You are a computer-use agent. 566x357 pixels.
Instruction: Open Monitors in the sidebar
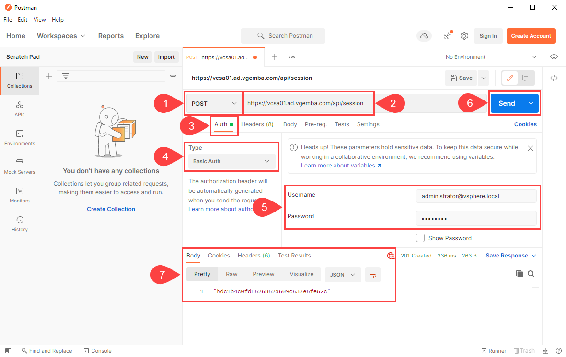(20, 195)
